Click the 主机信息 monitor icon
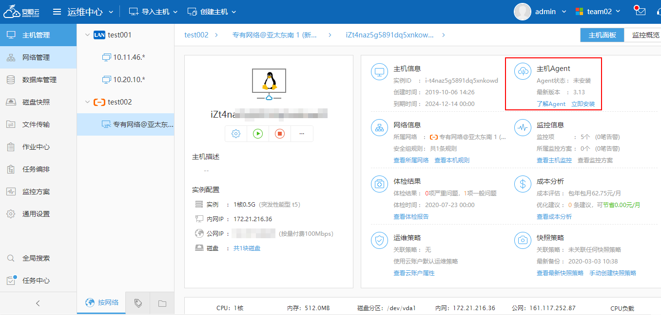 point(379,71)
